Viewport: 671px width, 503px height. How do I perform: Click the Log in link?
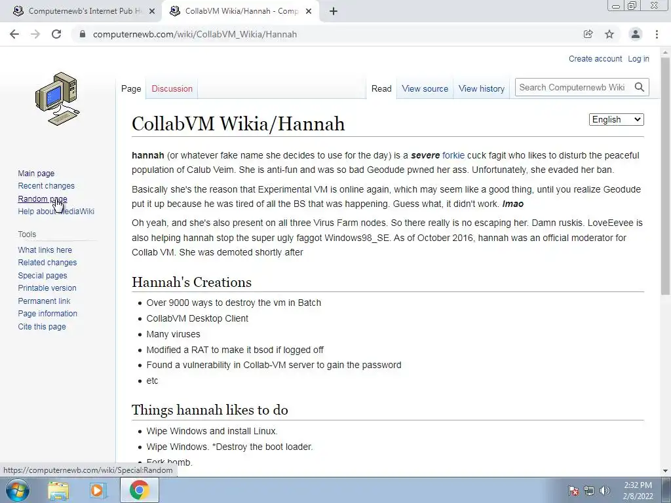tap(638, 58)
